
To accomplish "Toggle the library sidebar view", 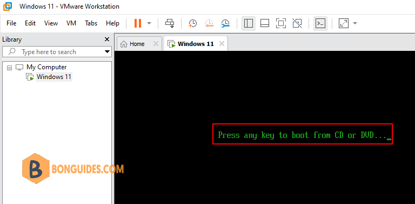I will coord(249,23).
